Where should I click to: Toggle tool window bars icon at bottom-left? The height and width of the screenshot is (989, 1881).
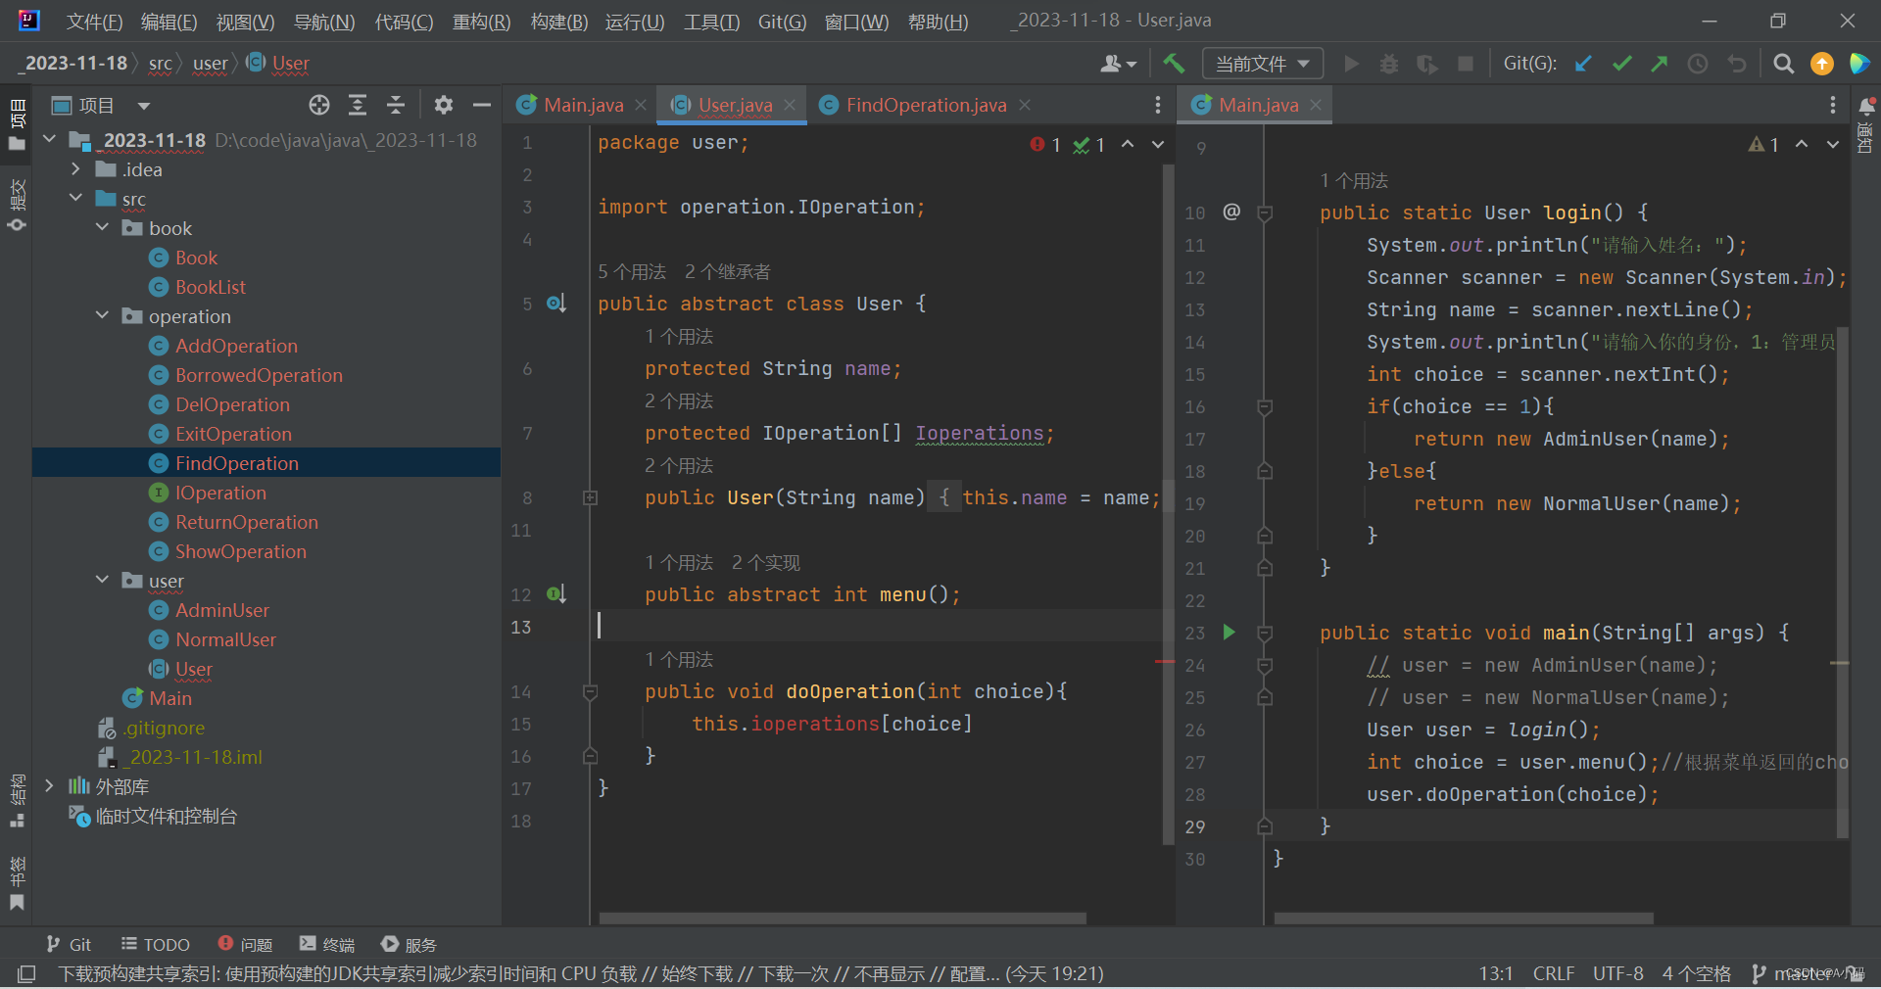[26, 973]
